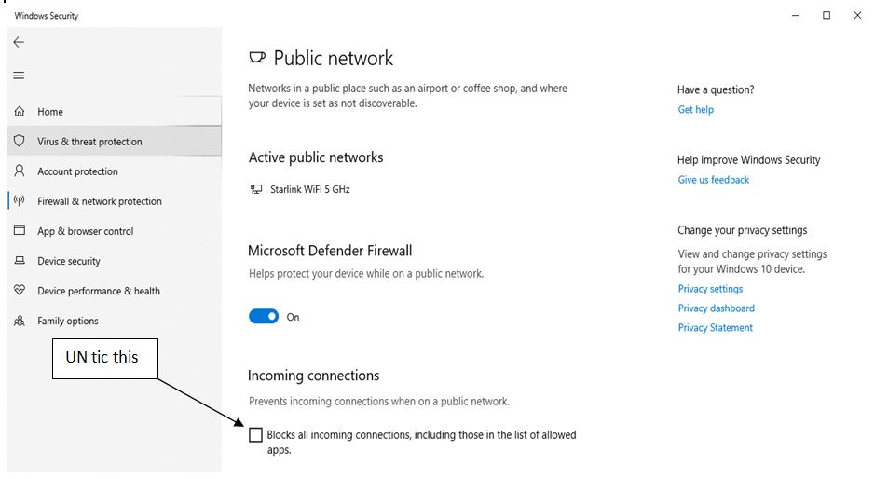Image resolution: width=888 pixels, height=479 pixels.
Task: Click the Device security laptop icon
Action: pos(20,261)
